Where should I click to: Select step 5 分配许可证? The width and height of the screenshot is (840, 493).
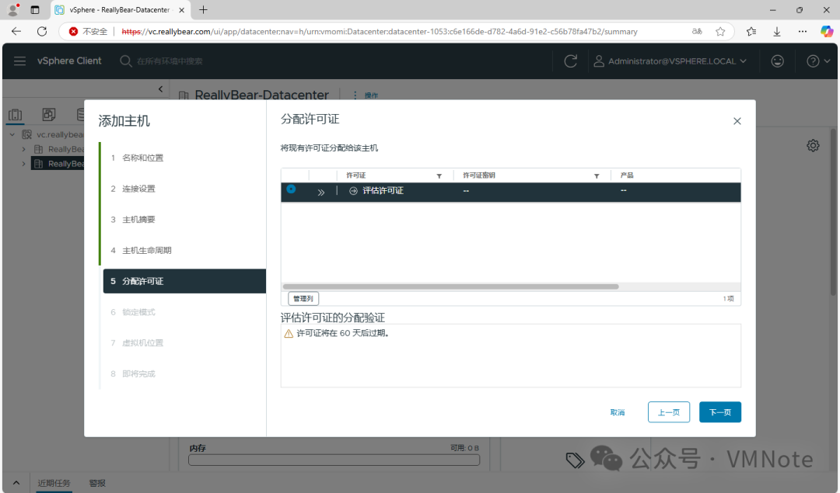pos(184,281)
